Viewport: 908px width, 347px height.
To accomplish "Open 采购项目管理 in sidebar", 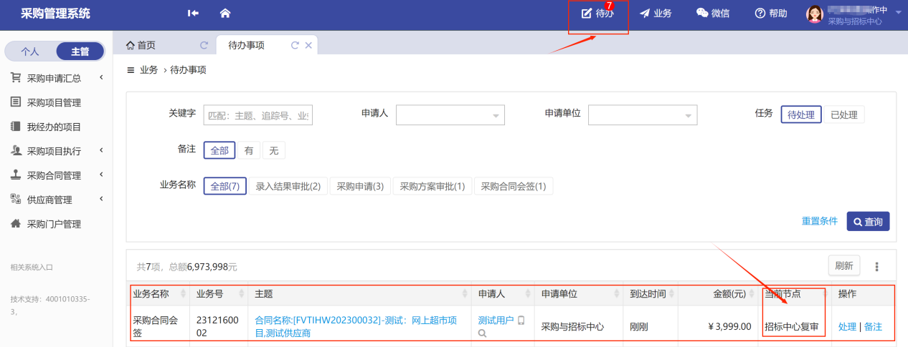I will (x=54, y=102).
